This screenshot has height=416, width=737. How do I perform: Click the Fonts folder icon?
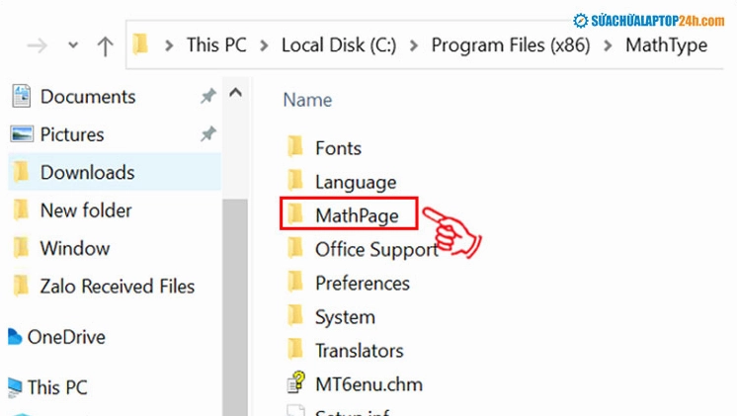pyautogui.click(x=295, y=146)
